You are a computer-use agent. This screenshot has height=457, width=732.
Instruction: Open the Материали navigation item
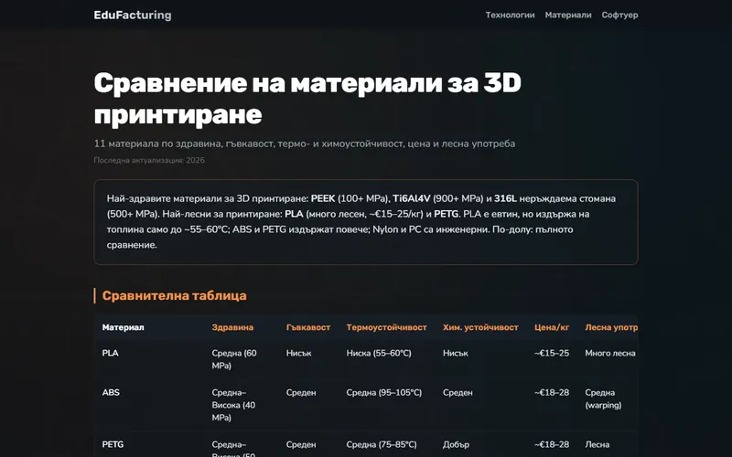(568, 15)
